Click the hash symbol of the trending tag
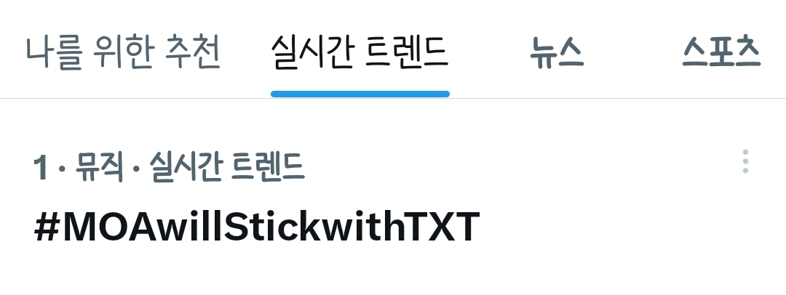Viewport: 786px width, 295px height. tap(44, 227)
